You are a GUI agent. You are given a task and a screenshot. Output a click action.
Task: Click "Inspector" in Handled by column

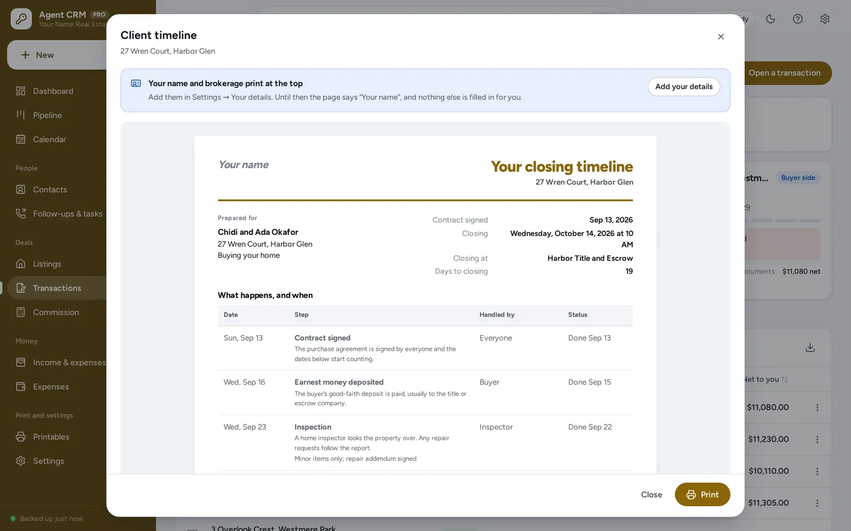[x=496, y=427]
